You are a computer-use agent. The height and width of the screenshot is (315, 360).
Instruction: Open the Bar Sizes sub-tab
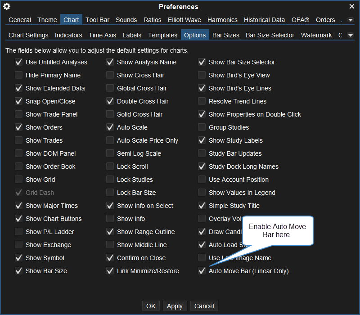(225, 35)
